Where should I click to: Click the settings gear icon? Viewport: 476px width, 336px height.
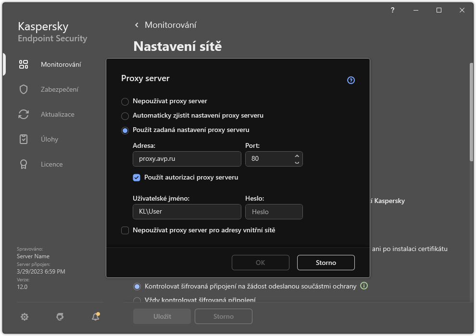(x=24, y=317)
